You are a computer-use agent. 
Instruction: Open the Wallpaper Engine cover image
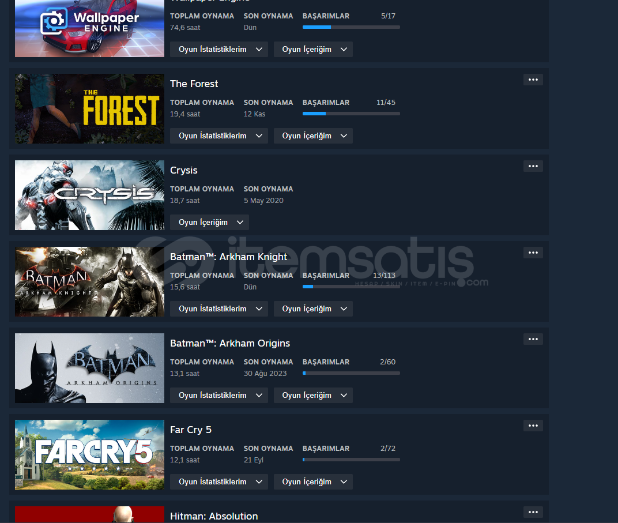pos(89,28)
